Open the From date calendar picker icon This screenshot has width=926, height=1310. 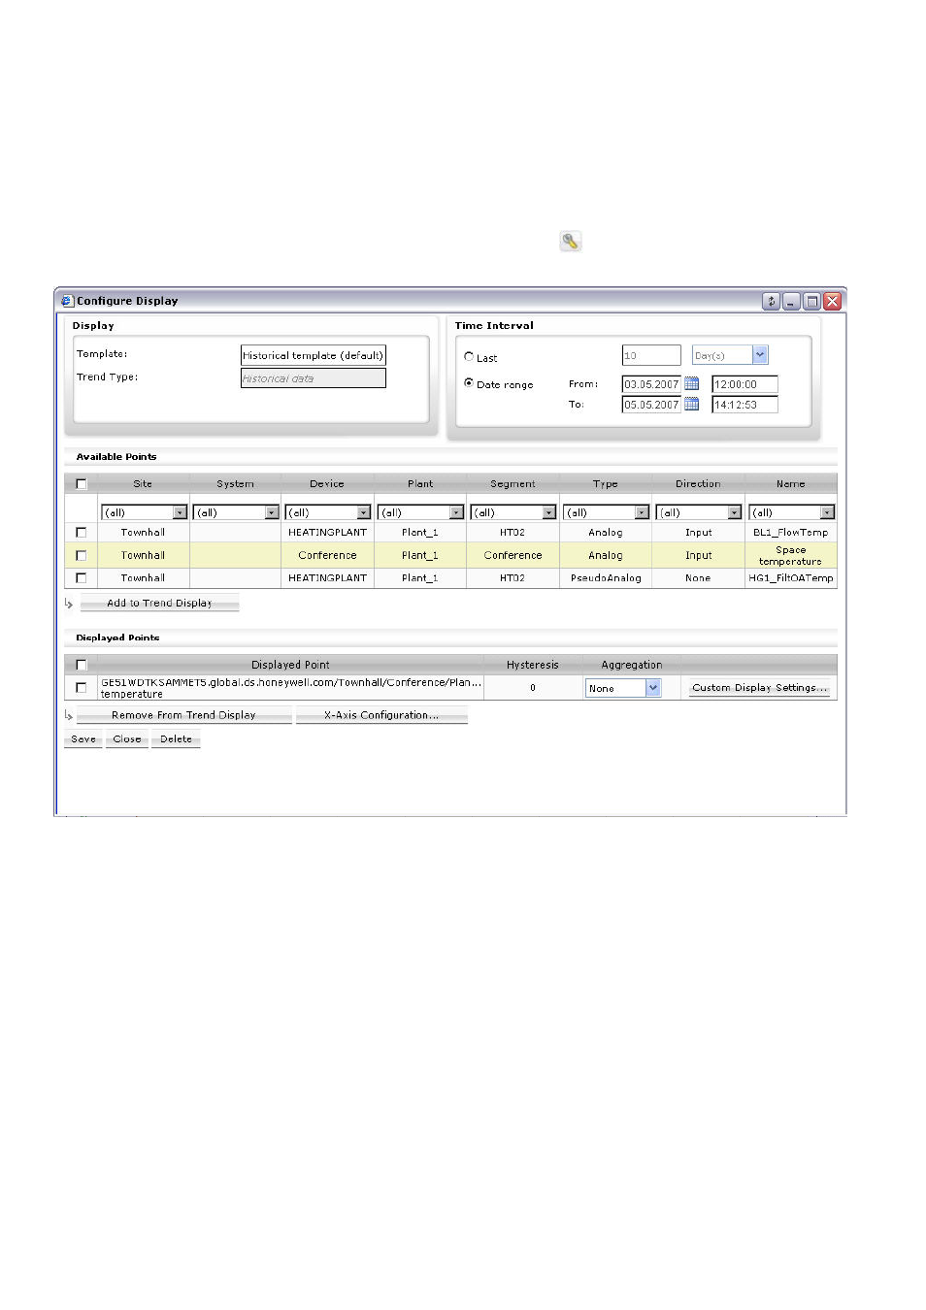point(692,383)
